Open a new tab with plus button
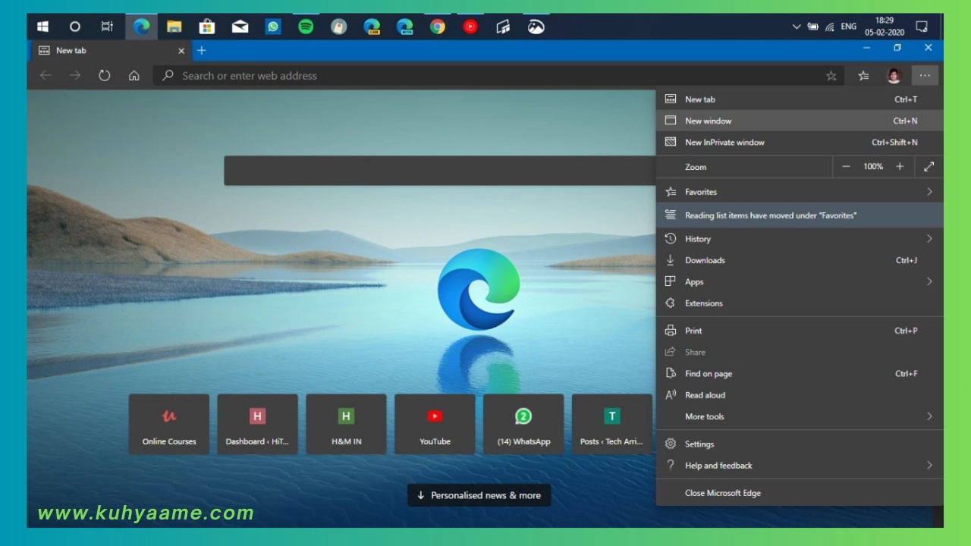 [x=201, y=51]
